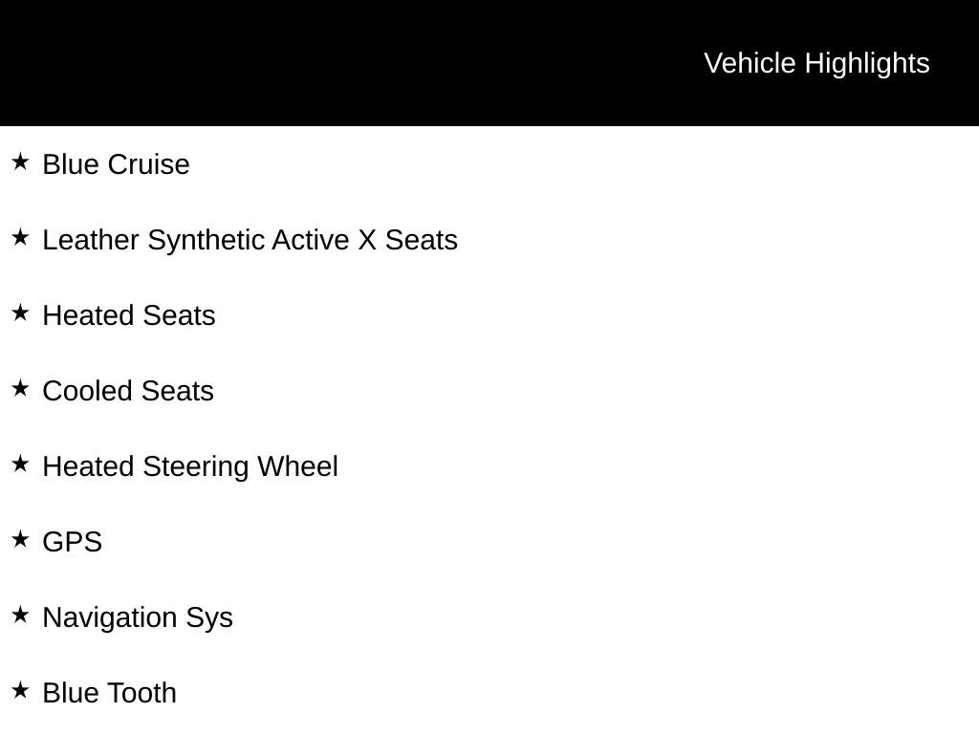The width and height of the screenshot is (979, 734).
Task: Select the Blue Tooth feature text
Action: pyautogui.click(x=110, y=693)
